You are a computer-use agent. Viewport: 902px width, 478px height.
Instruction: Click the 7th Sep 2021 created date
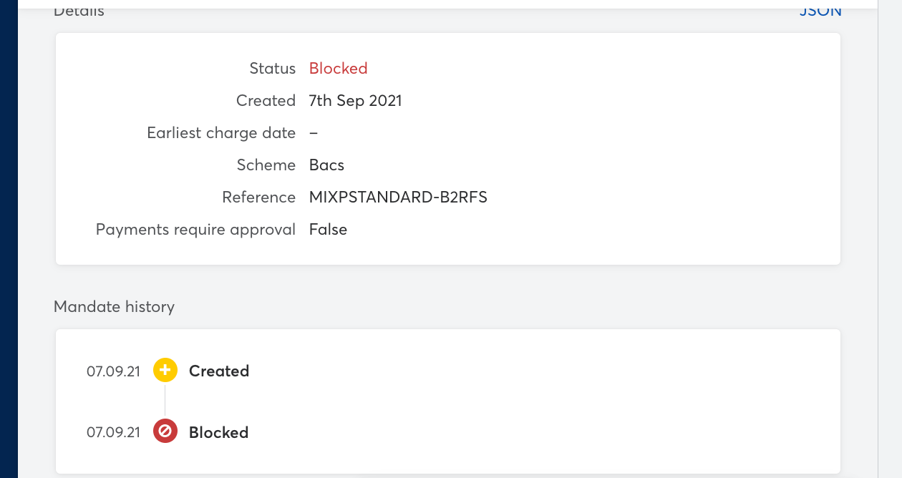356,101
